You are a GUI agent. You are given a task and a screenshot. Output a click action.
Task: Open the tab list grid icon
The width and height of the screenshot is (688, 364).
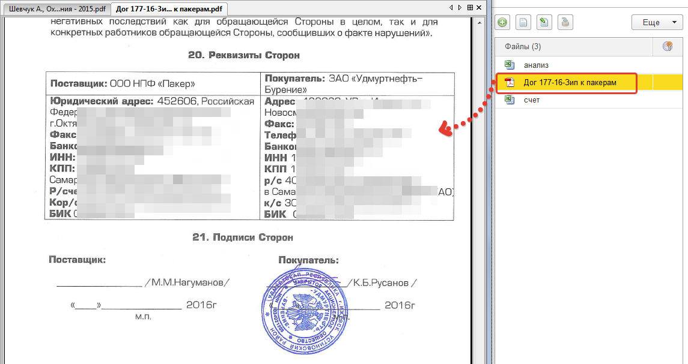[x=470, y=7]
